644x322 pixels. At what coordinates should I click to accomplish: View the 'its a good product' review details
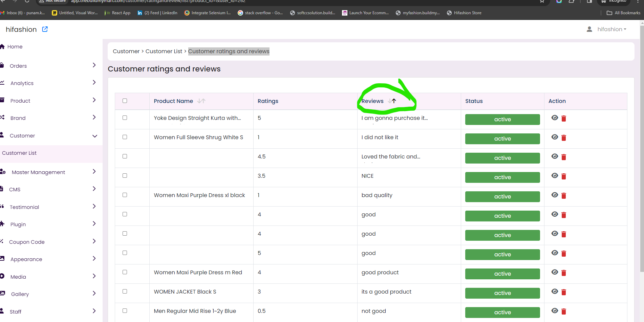[555, 291]
